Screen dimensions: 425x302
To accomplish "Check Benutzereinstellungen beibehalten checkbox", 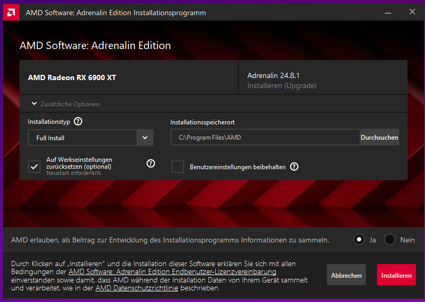I will 178,167.
